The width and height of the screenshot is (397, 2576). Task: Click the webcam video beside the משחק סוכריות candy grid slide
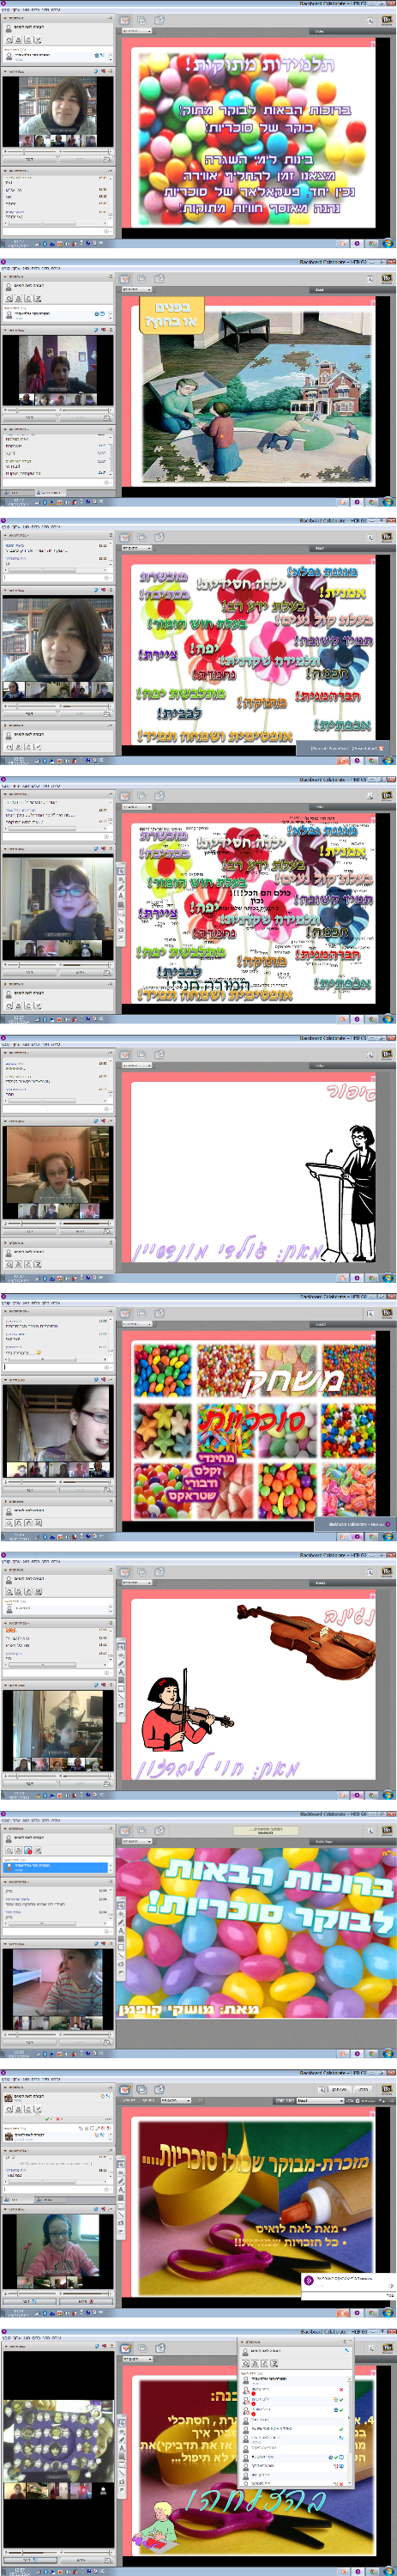click(x=57, y=1421)
